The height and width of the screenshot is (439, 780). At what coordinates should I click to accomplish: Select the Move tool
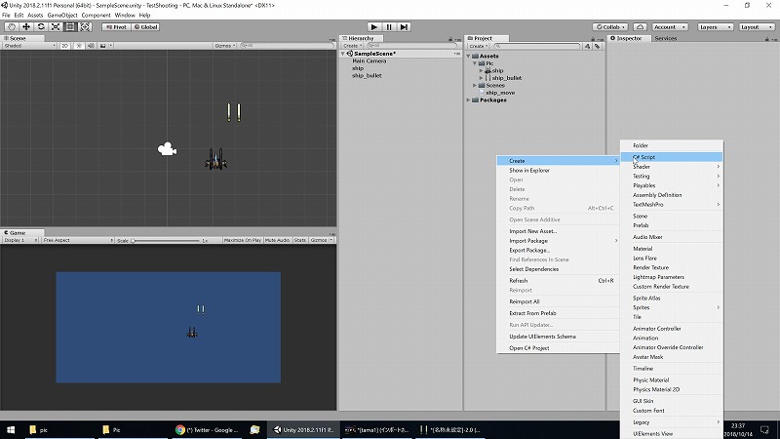tap(26, 27)
